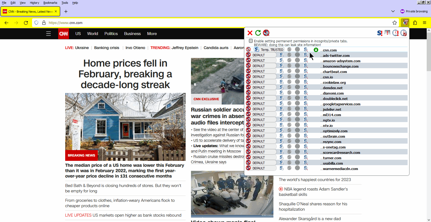The image size is (431, 222).
Task: Open Firefox application hamburger menu
Action: click(425, 23)
